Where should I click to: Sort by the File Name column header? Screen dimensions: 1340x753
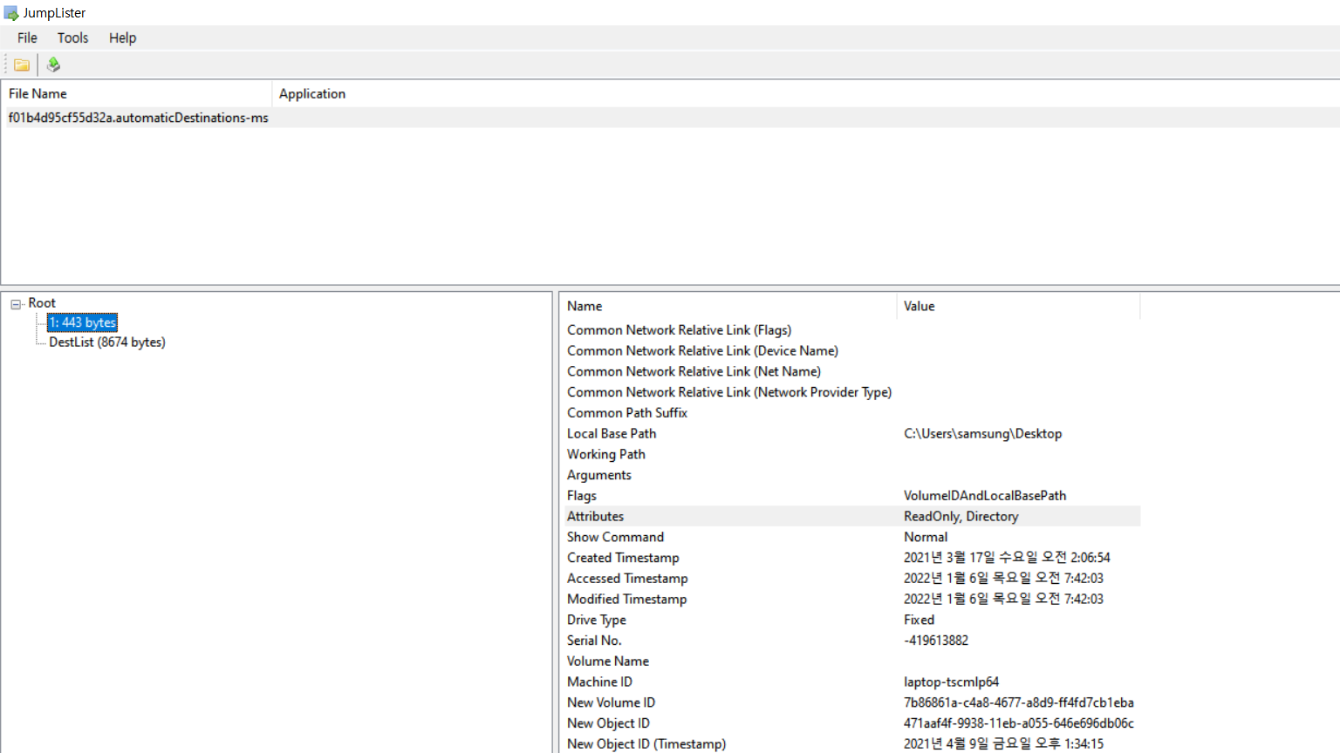click(x=137, y=94)
